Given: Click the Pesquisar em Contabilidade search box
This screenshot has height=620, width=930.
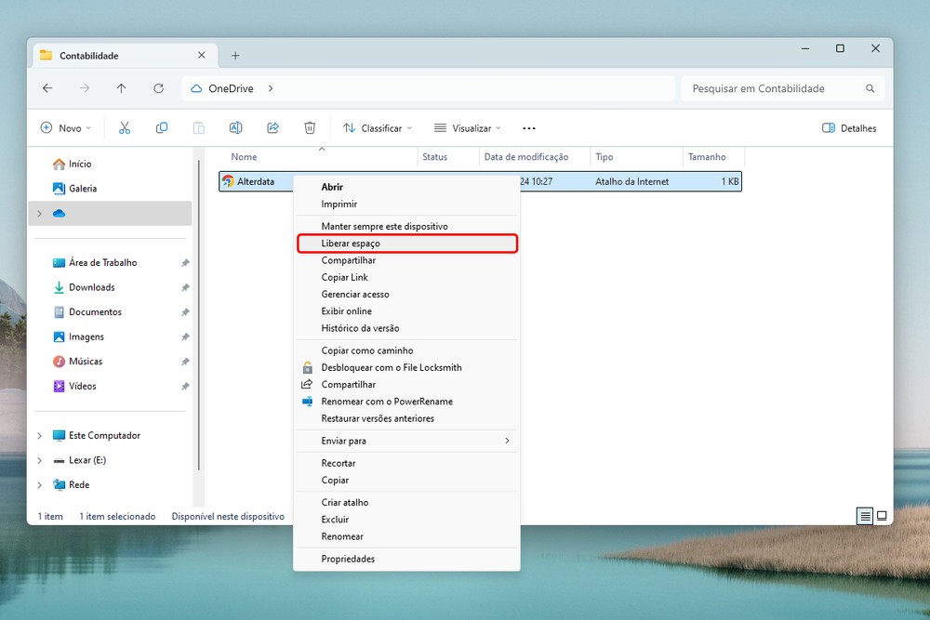Looking at the screenshot, I should 772,88.
